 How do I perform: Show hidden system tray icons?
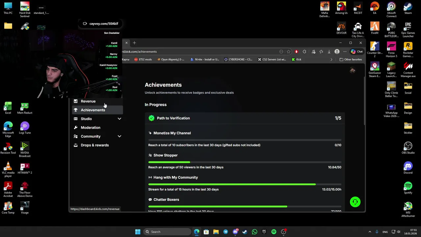[370, 232]
